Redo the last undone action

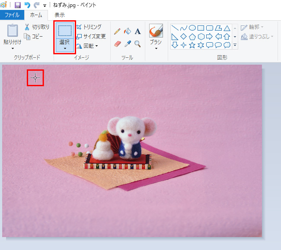pyautogui.click(x=37, y=5)
